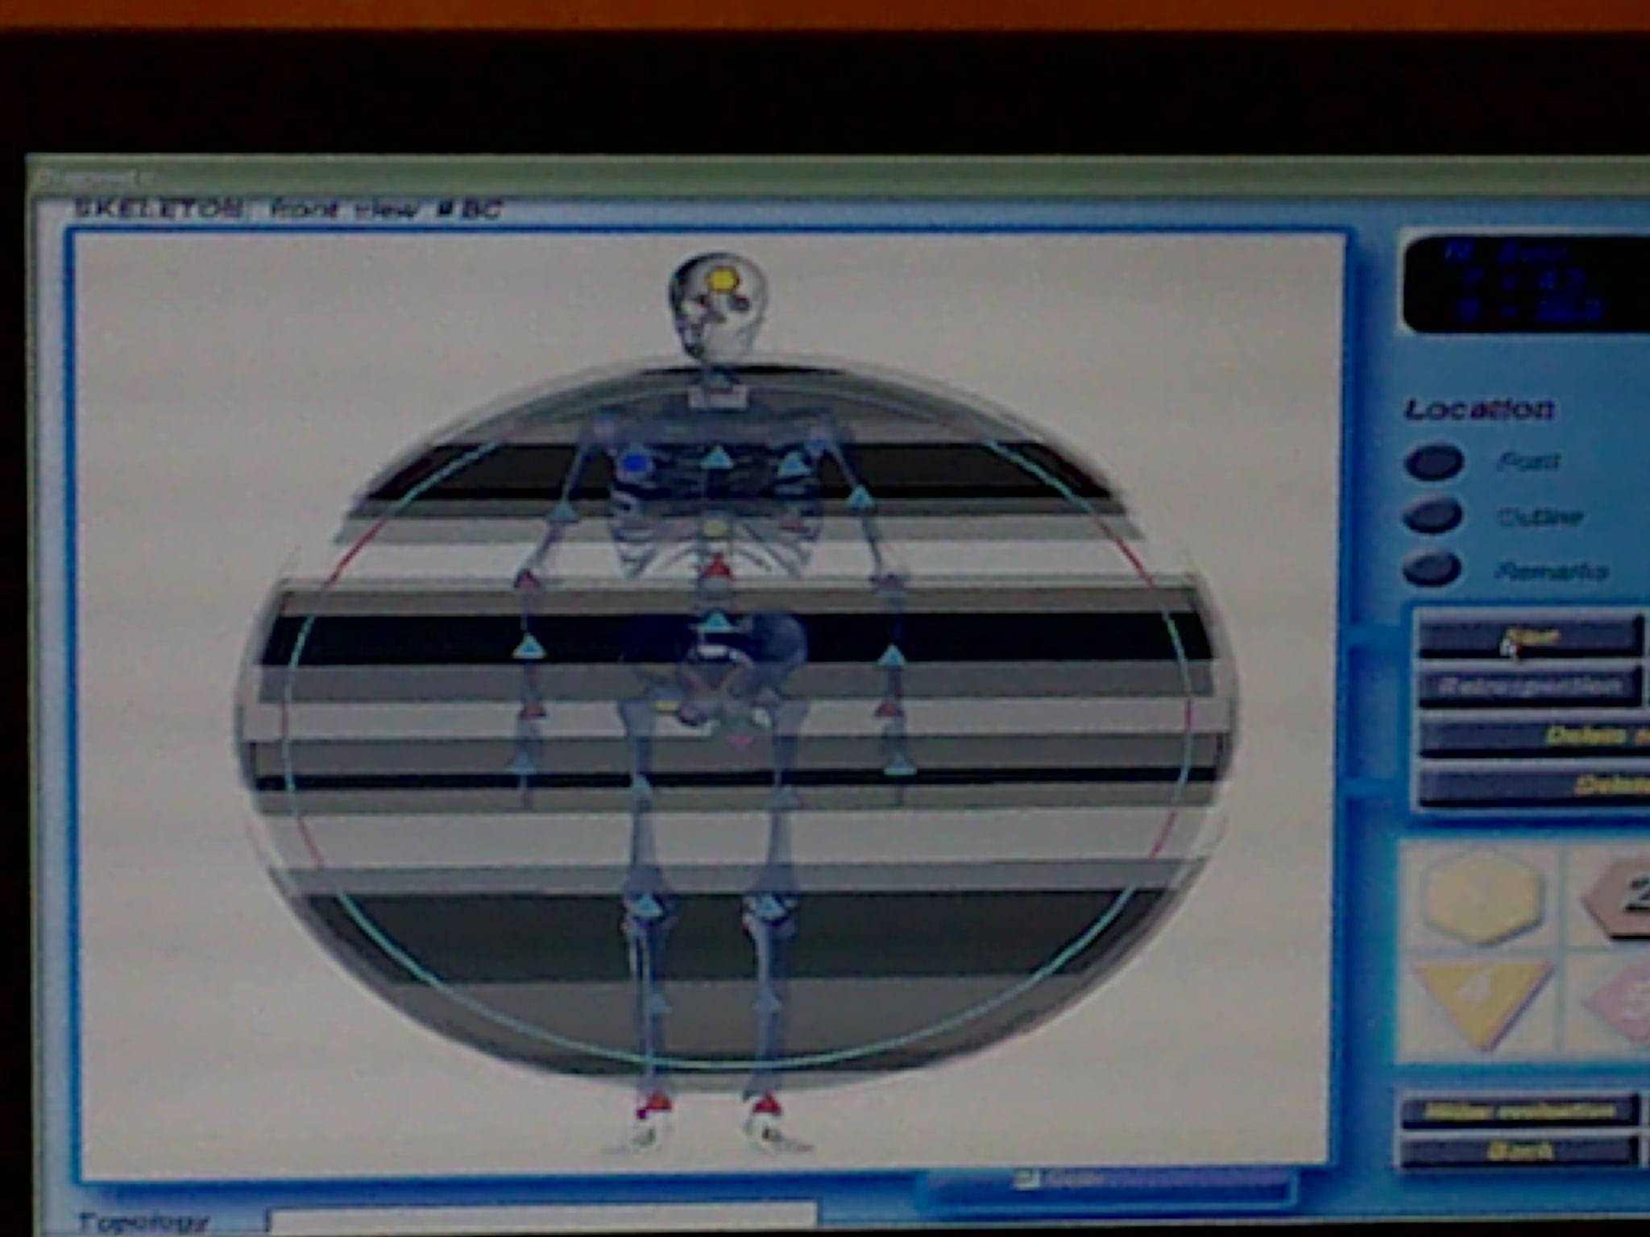Select the Outline radio option under Location
This screenshot has width=1650, height=1237.
coord(1434,515)
